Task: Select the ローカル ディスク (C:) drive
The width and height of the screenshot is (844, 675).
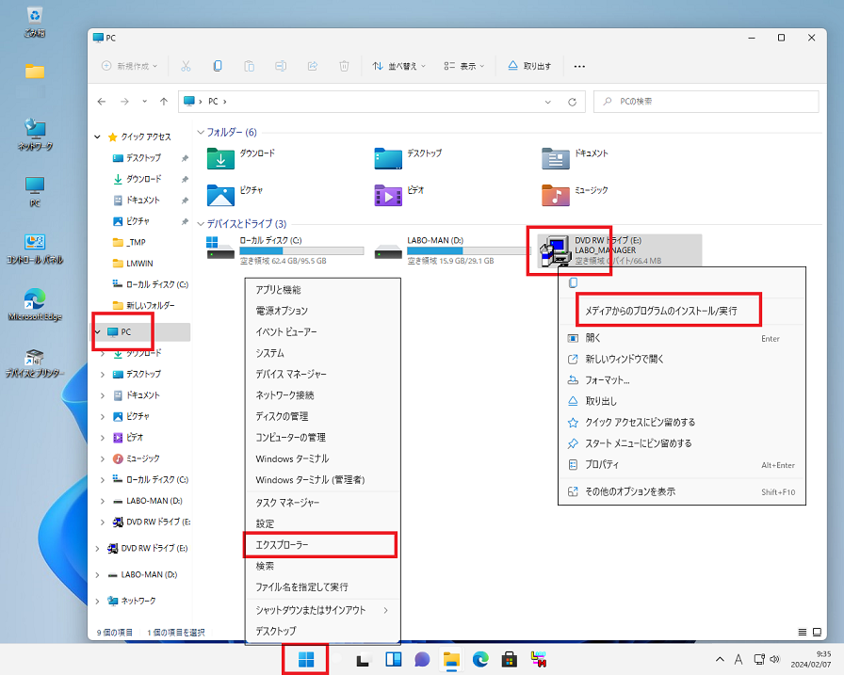Action: point(285,250)
